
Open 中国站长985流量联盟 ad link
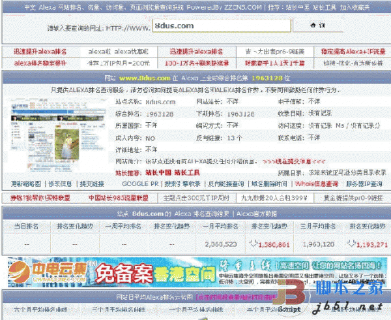(x=119, y=198)
